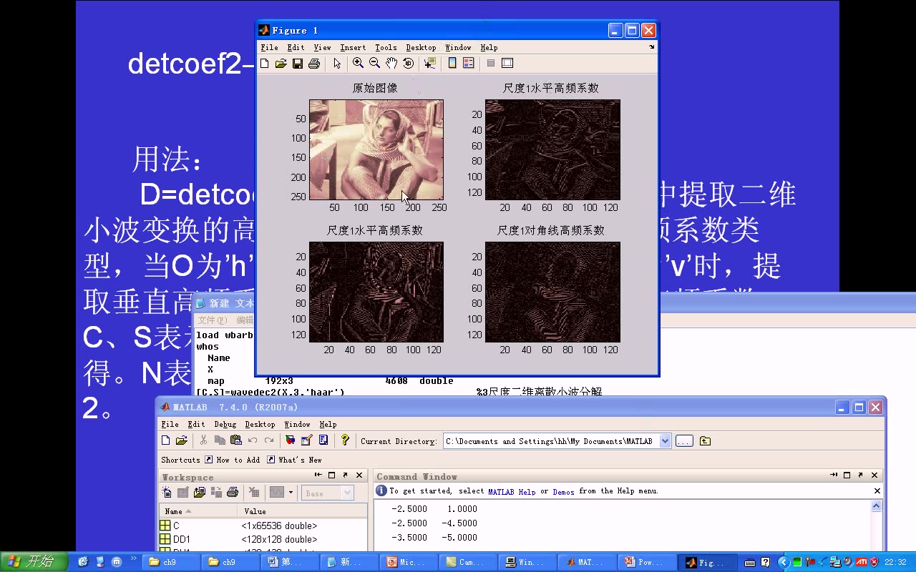Minimize the Workspace panel arrow icon
The height and width of the screenshot is (572, 916).
tap(318, 475)
